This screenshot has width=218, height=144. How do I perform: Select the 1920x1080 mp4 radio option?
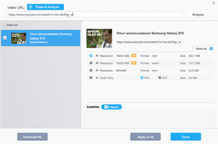tap(91, 56)
